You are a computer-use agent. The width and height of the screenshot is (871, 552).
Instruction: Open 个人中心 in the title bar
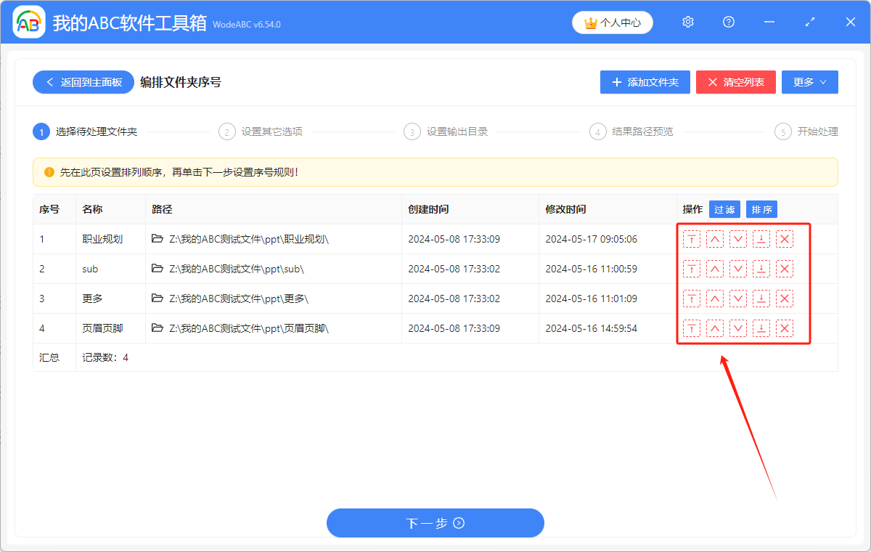click(612, 23)
